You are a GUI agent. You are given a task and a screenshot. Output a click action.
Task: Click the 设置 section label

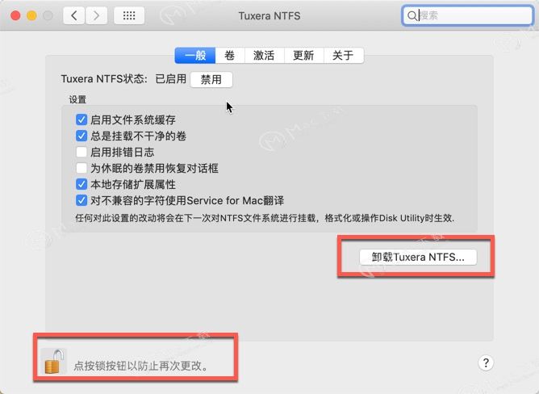[77, 100]
